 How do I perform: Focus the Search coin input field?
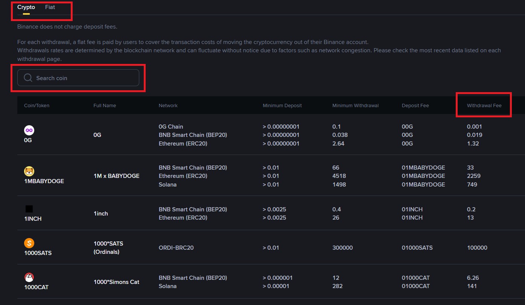(78, 78)
